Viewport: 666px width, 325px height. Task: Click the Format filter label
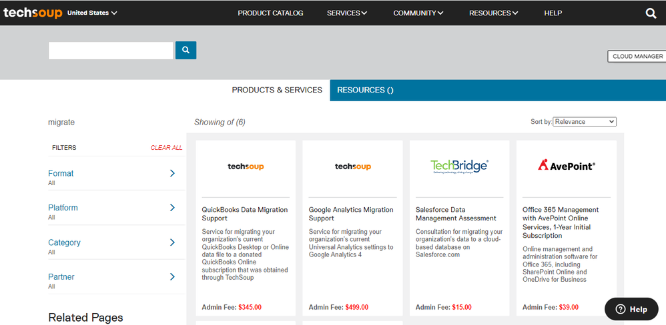coord(61,173)
